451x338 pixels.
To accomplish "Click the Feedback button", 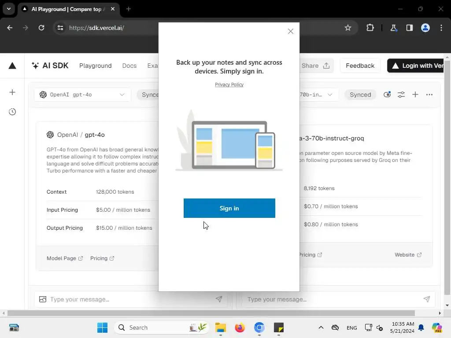I will click(360, 66).
